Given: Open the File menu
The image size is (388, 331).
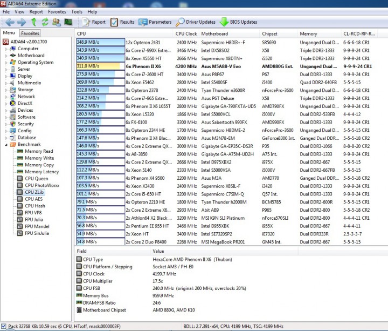Looking at the screenshot, I should [6, 12].
